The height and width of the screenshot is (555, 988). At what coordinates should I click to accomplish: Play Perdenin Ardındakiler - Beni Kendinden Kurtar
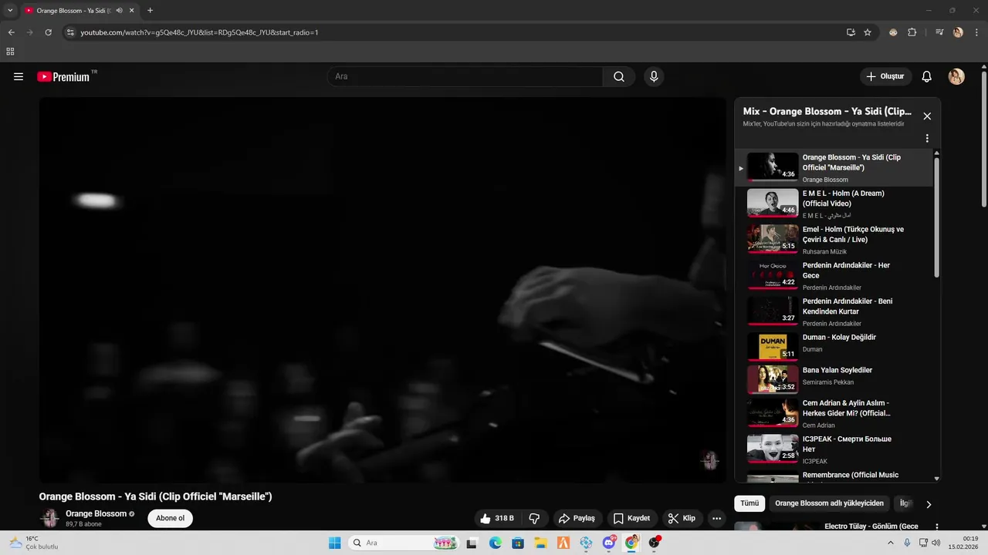tap(834, 311)
